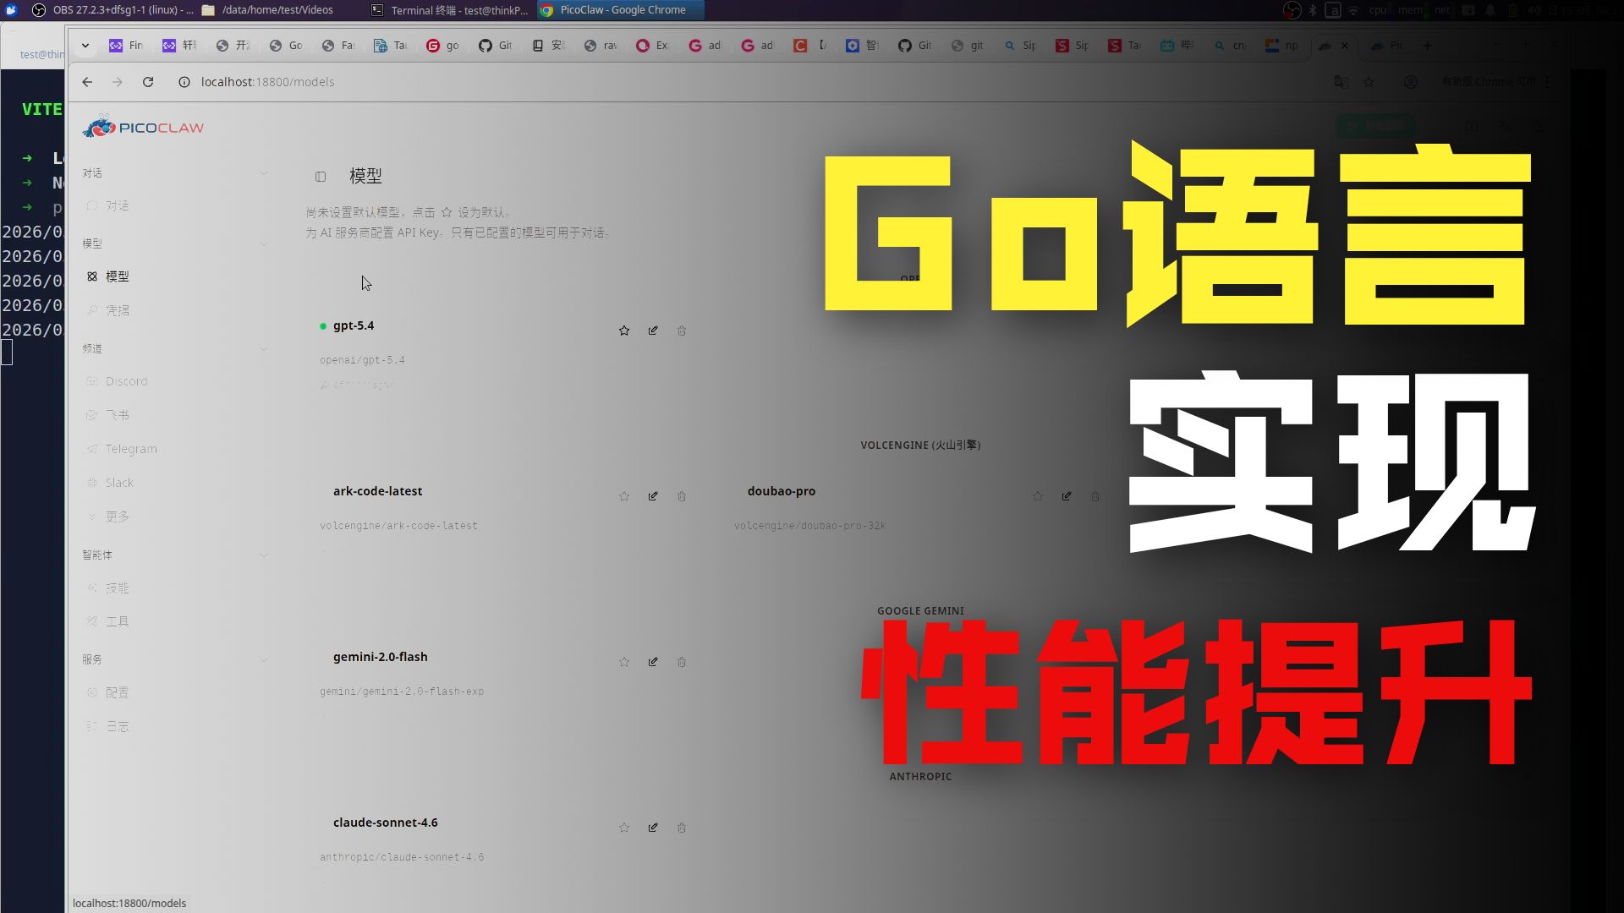The image size is (1624, 913).
Task: Edit the gpt-5.4 model entry
Action: 653,331
